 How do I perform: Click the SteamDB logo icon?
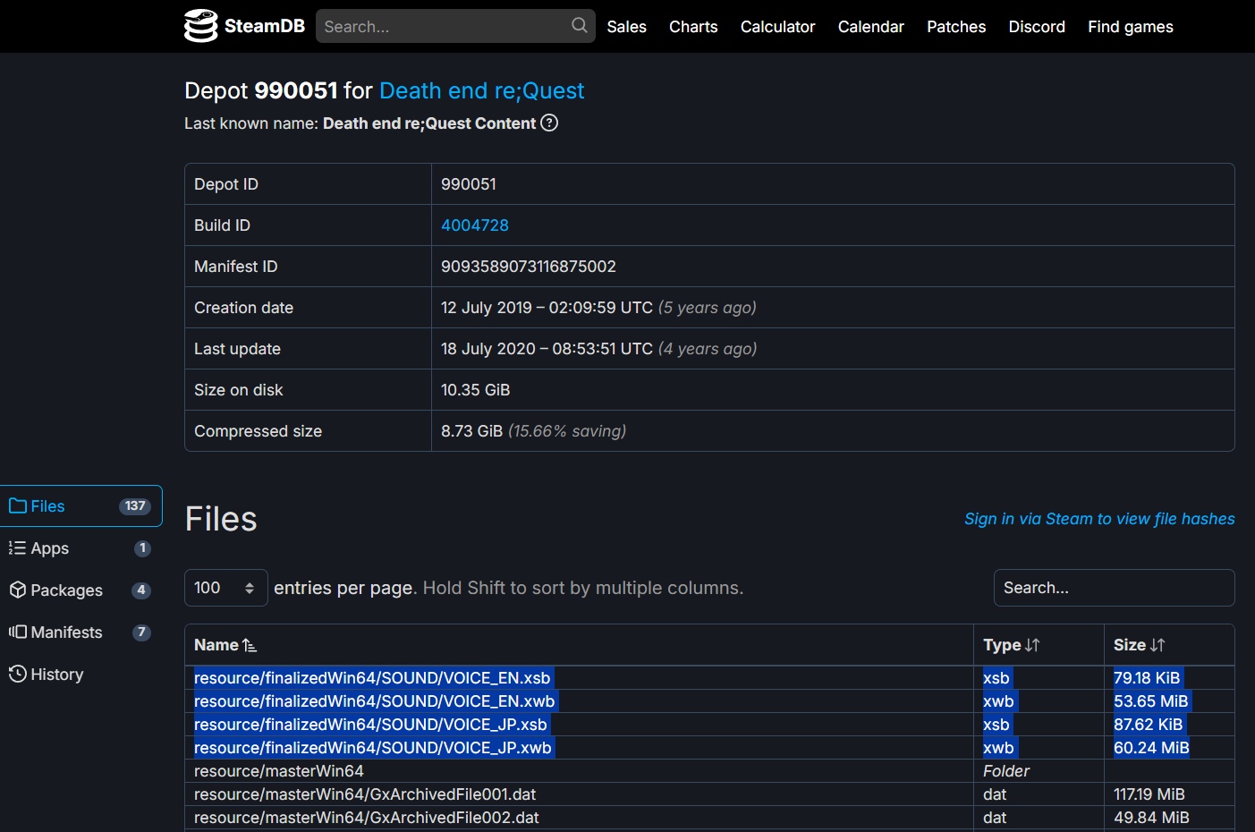tap(200, 26)
